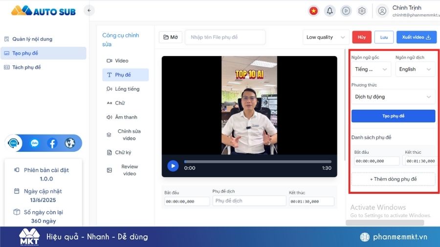
Task: Click the 13/6/2025 update date
Action: 43,200
